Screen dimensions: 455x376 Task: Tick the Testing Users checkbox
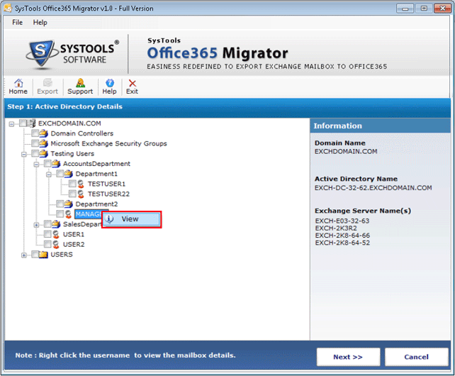(x=35, y=153)
